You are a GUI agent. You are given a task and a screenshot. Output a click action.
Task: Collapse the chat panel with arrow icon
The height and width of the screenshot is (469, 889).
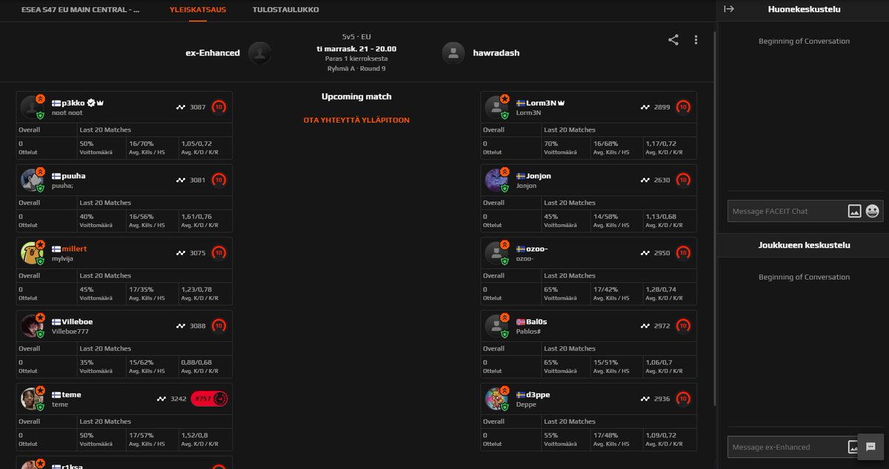tap(729, 9)
